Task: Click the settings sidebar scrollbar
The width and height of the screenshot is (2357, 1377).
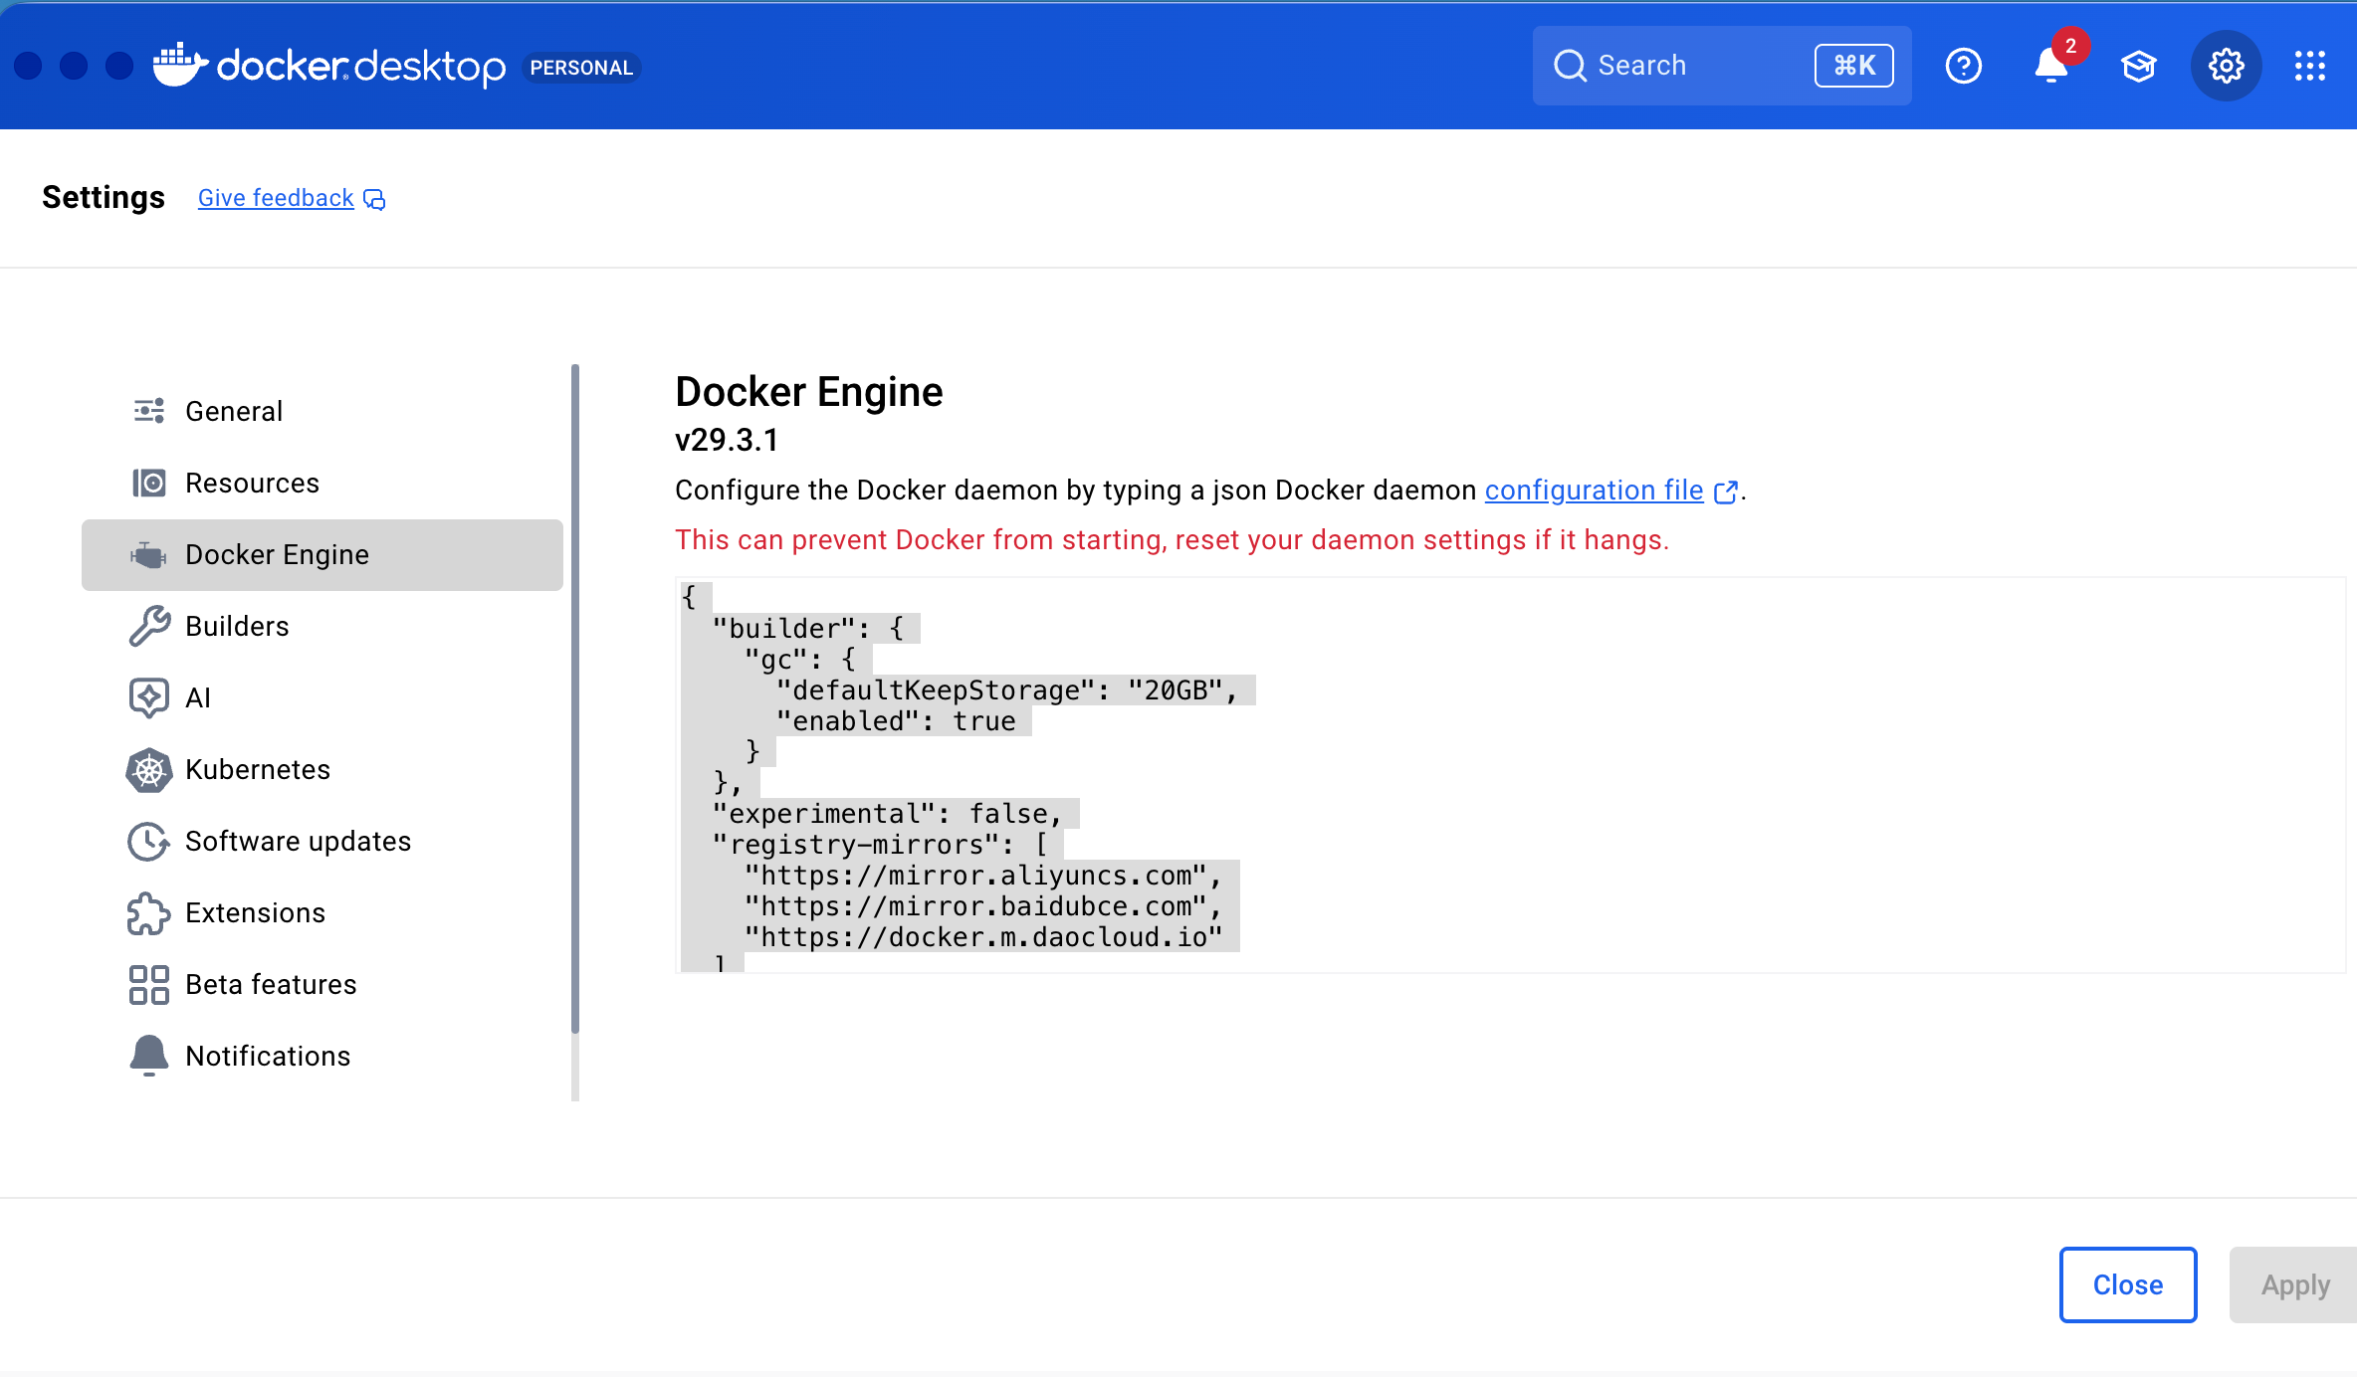Action: [x=575, y=698]
